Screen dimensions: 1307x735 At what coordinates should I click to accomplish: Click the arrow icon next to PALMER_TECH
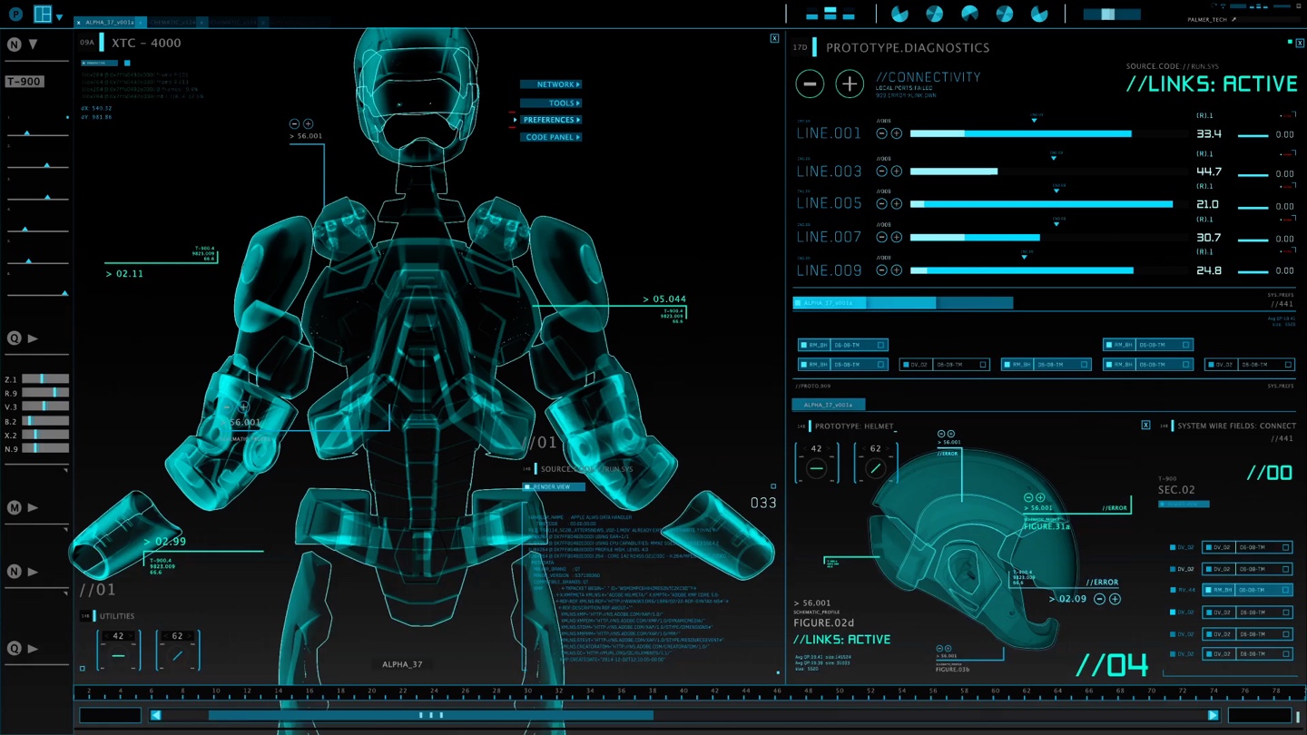point(1233,19)
